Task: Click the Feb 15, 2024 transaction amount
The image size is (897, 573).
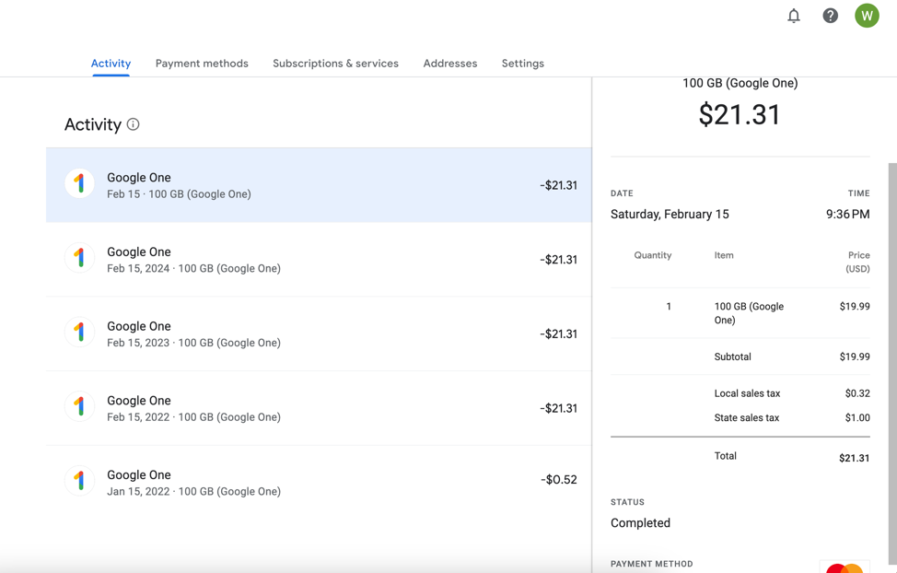Action: coord(558,260)
